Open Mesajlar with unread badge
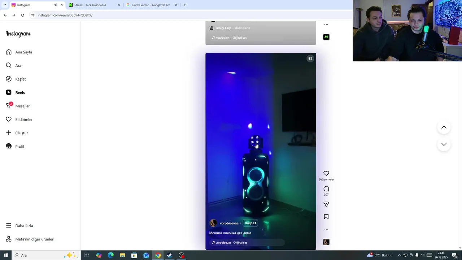462x260 pixels. click(18, 106)
